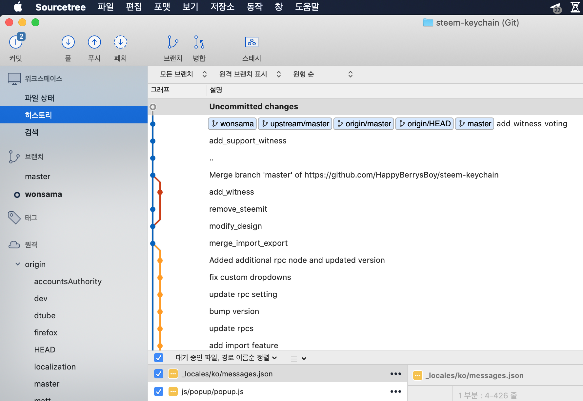
Task: Open the 동작 (Actions) menu
Action: tap(254, 7)
